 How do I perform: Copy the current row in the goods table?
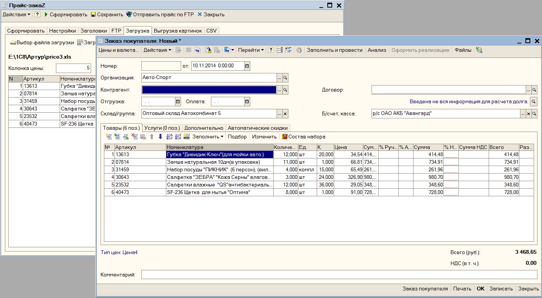[x=117, y=137]
